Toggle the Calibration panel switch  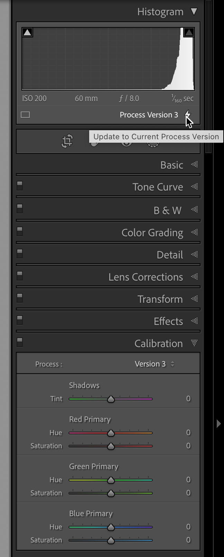coord(19,342)
